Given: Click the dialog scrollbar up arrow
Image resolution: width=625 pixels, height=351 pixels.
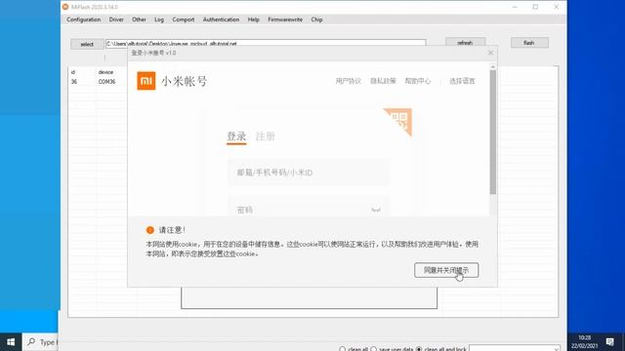Looking at the screenshot, I should (x=493, y=66).
